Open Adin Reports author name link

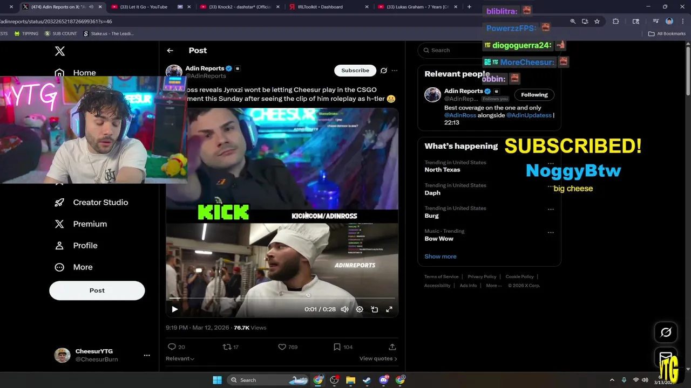205,68
